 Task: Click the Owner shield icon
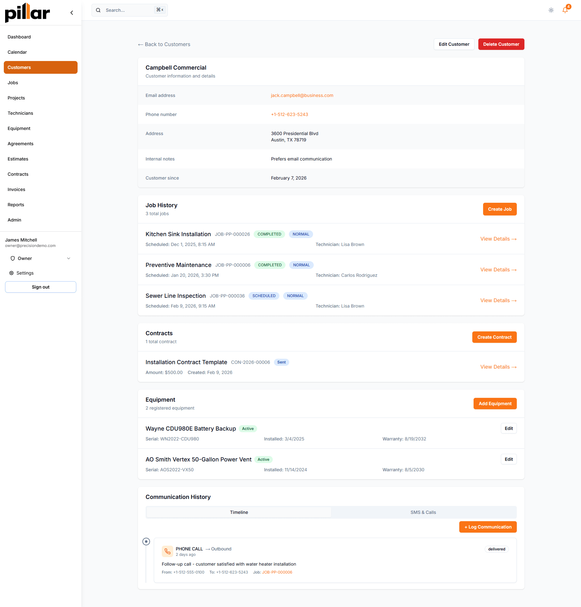13,258
